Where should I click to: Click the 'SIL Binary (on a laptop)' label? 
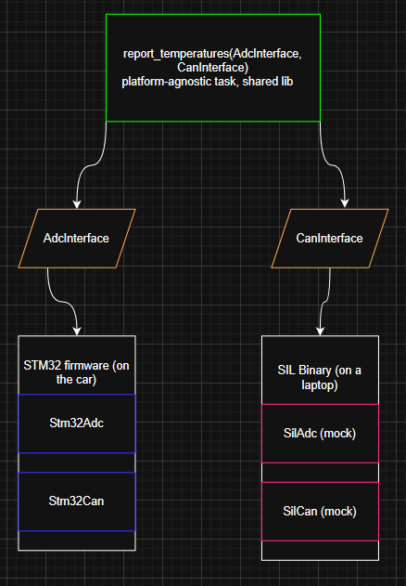[320, 377]
